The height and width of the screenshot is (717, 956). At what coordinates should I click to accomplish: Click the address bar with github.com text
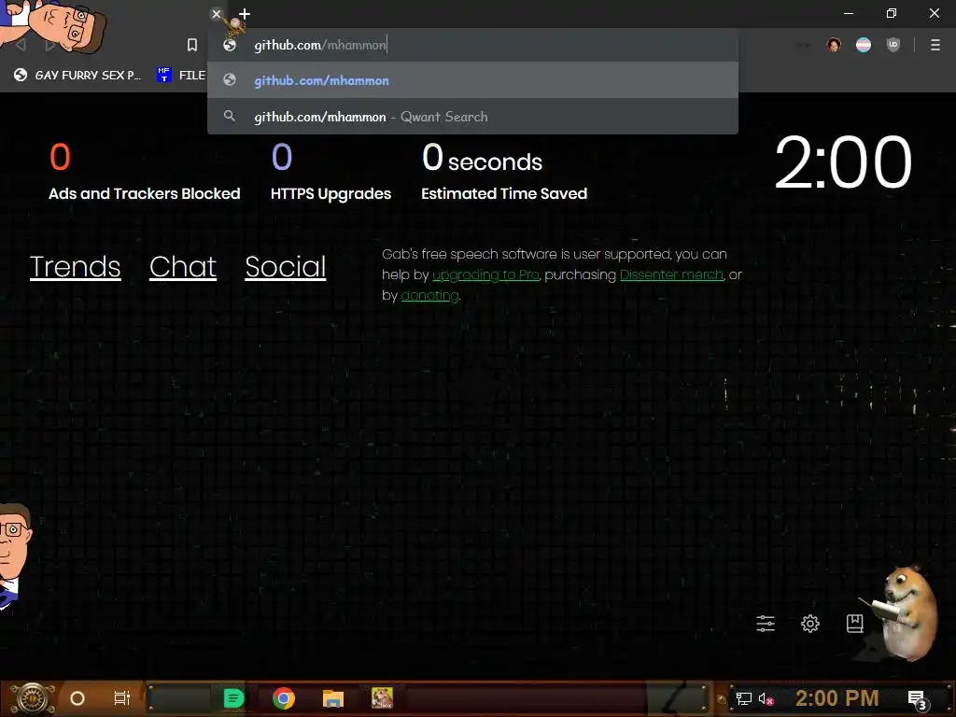pos(472,45)
